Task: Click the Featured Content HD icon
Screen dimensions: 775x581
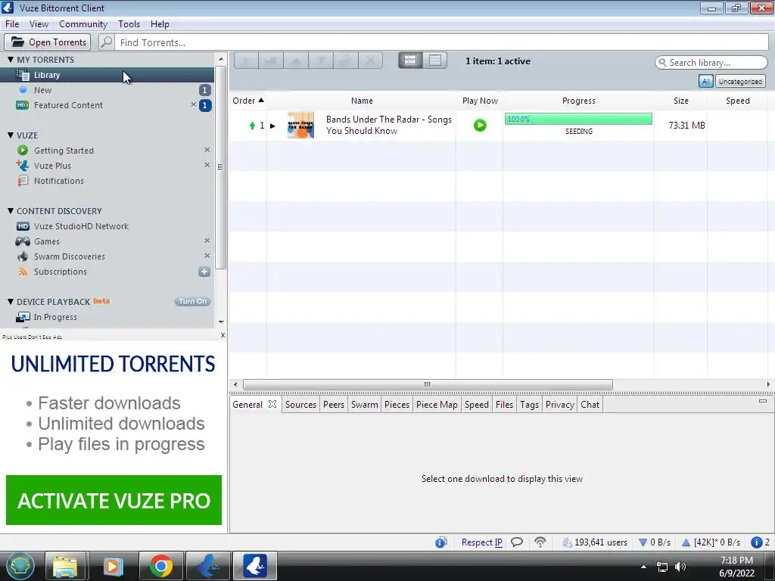Action: point(22,105)
